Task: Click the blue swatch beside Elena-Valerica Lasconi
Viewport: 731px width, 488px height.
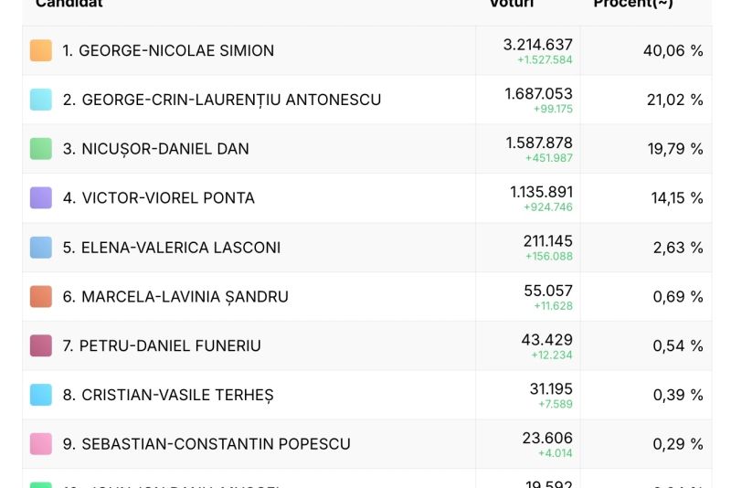Action: pos(41,247)
